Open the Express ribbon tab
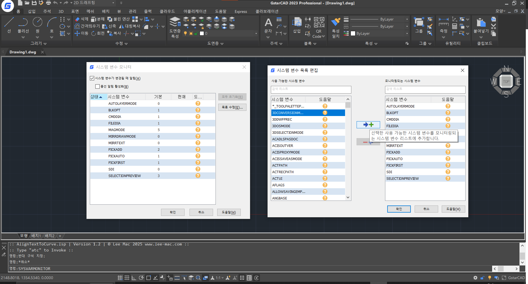The height and width of the screenshot is (284, 528). pos(241,11)
